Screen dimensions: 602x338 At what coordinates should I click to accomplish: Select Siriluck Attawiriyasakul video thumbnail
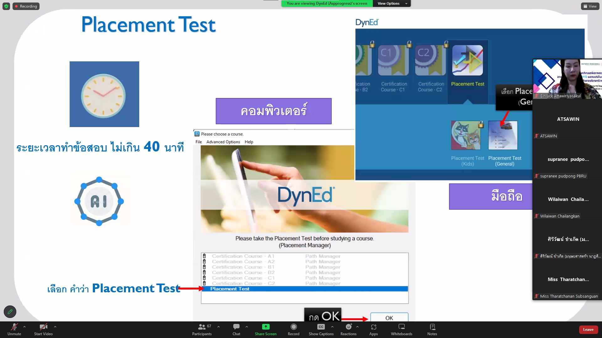[567, 79]
